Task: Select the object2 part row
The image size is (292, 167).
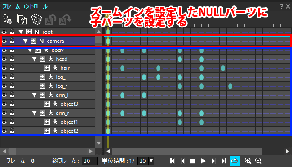Action: click(49, 131)
